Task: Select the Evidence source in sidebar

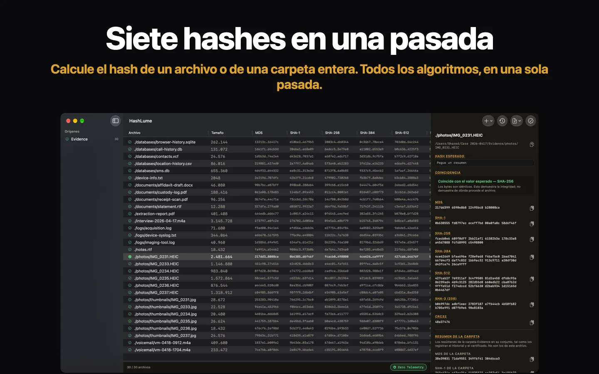Action: point(92,139)
